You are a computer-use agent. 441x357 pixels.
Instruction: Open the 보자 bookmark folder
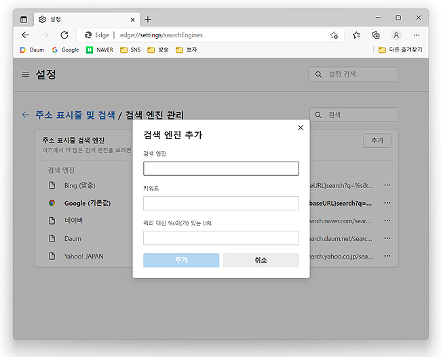point(187,50)
